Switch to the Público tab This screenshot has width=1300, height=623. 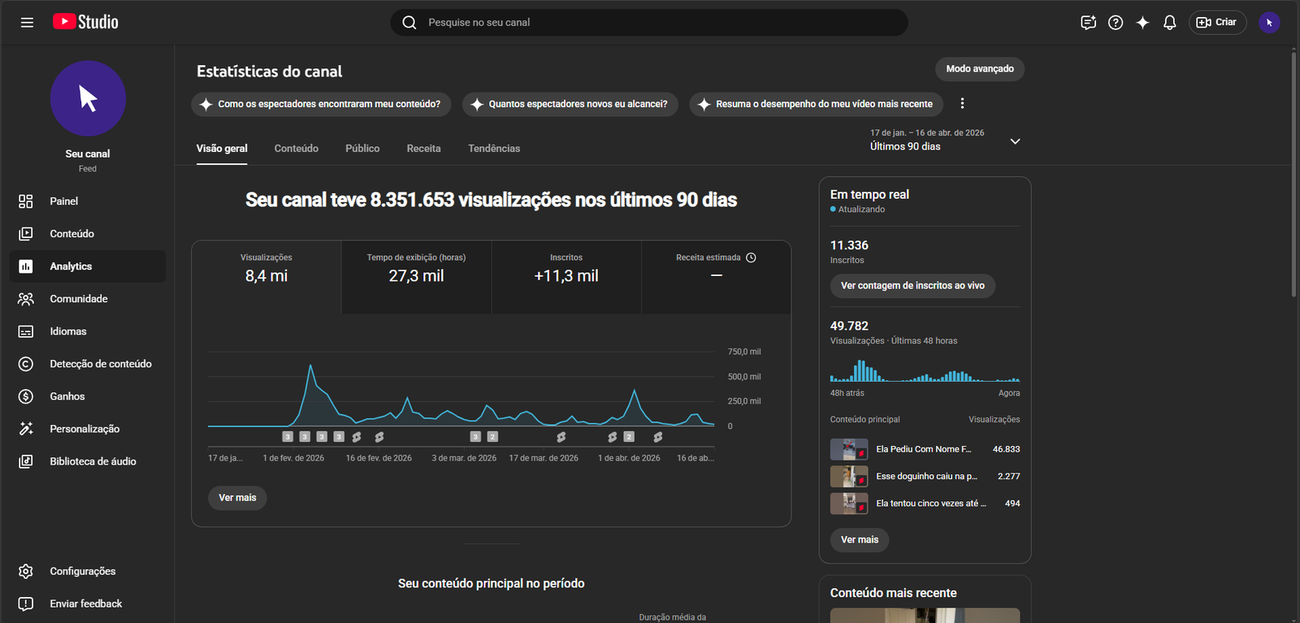[x=362, y=149]
